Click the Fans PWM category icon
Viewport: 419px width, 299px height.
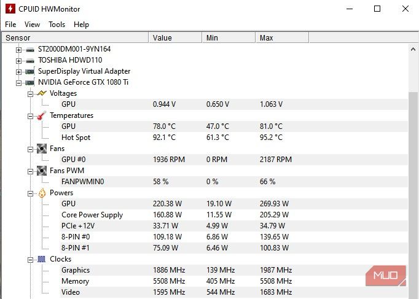tap(42, 171)
